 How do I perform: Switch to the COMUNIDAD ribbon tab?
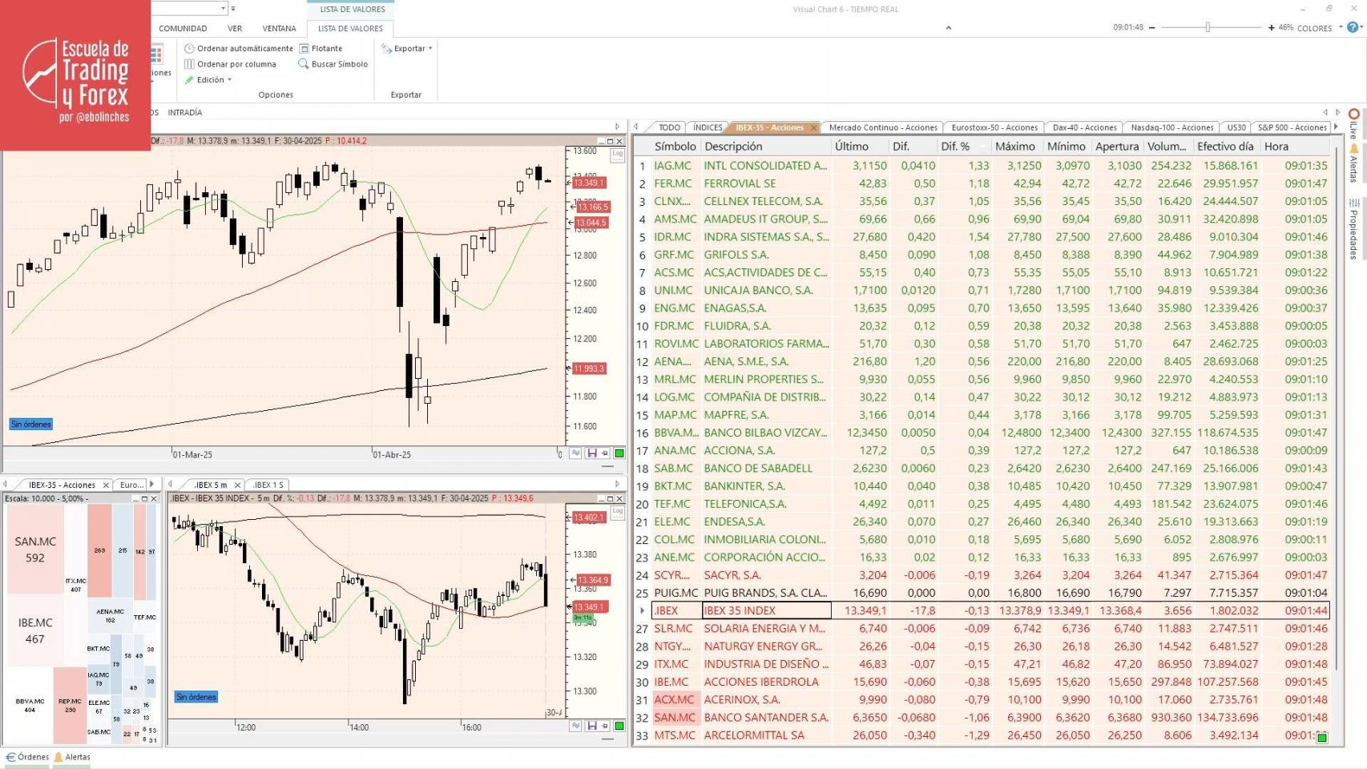[183, 28]
